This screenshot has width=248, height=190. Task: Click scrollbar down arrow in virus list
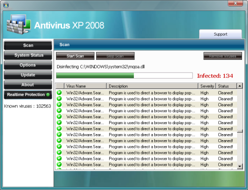[240, 166]
